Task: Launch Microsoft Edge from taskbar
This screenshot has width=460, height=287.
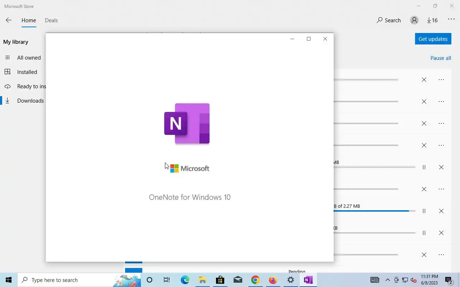Action: point(185,280)
